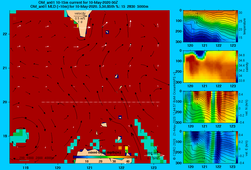The image size is (251, 170).
Task: Click the vertical 'salinity' axis label
Action: [x=247, y=67]
